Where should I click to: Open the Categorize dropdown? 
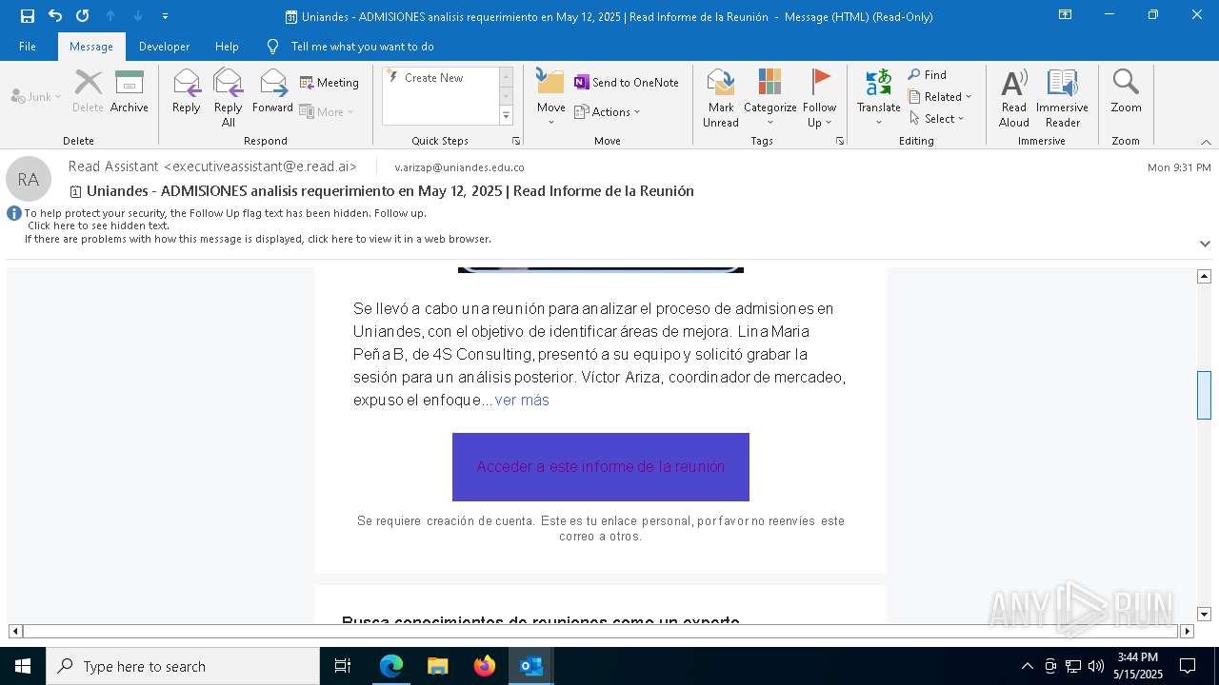tap(769, 98)
